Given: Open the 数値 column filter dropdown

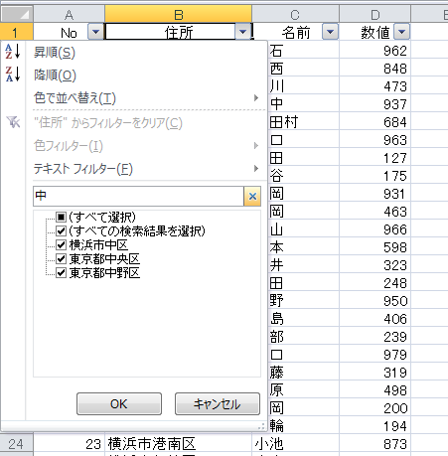Looking at the screenshot, I should [x=402, y=32].
